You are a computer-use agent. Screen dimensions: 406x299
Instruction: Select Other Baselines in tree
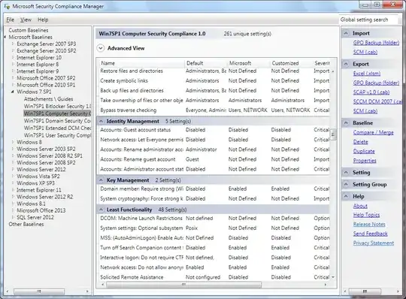click(26, 224)
